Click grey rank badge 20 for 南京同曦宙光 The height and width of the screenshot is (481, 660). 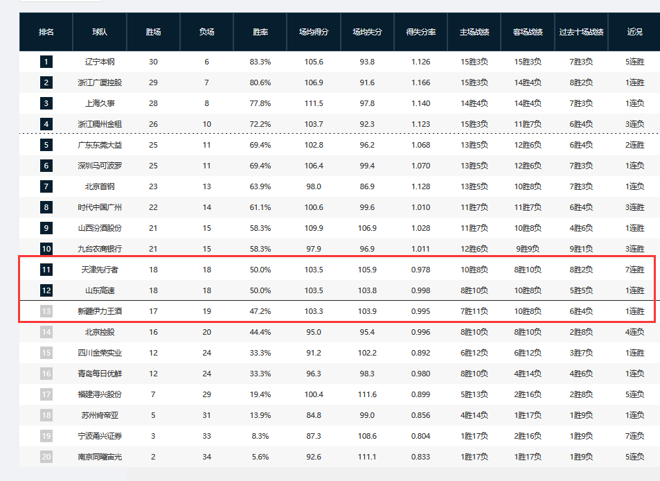coord(46,457)
